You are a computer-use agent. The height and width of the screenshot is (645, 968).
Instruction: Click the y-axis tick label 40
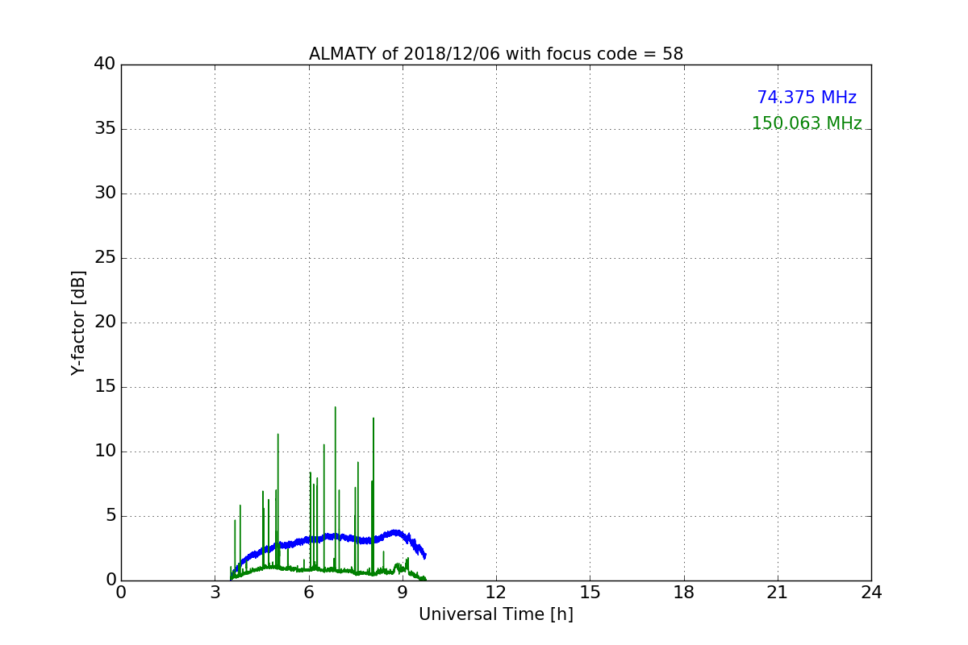[105, 64]
